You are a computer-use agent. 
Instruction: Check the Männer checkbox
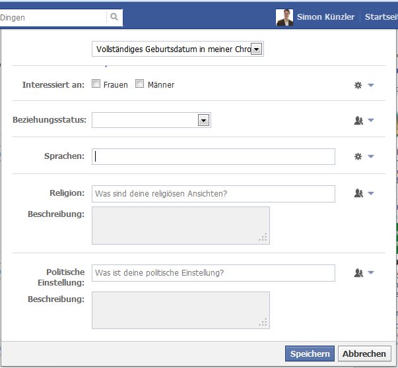coord(139,84)
